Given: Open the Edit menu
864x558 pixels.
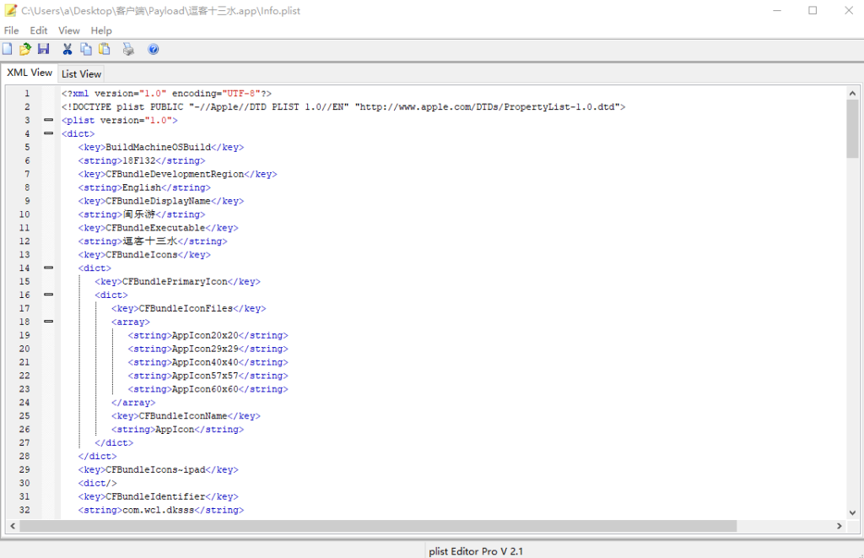Looking at the screenshot, I should 39,30.
